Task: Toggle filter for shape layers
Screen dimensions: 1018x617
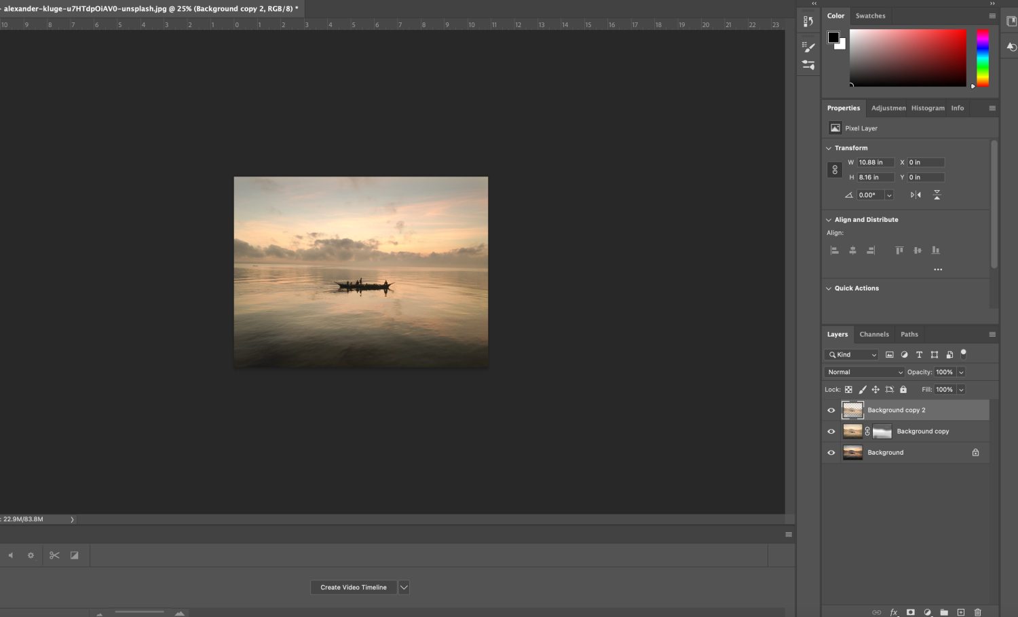Action: [934, 354]
